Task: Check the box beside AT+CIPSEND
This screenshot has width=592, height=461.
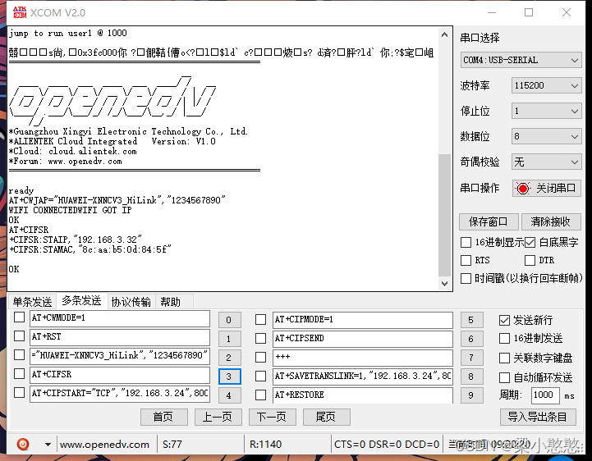Action: tap(260, 338)
